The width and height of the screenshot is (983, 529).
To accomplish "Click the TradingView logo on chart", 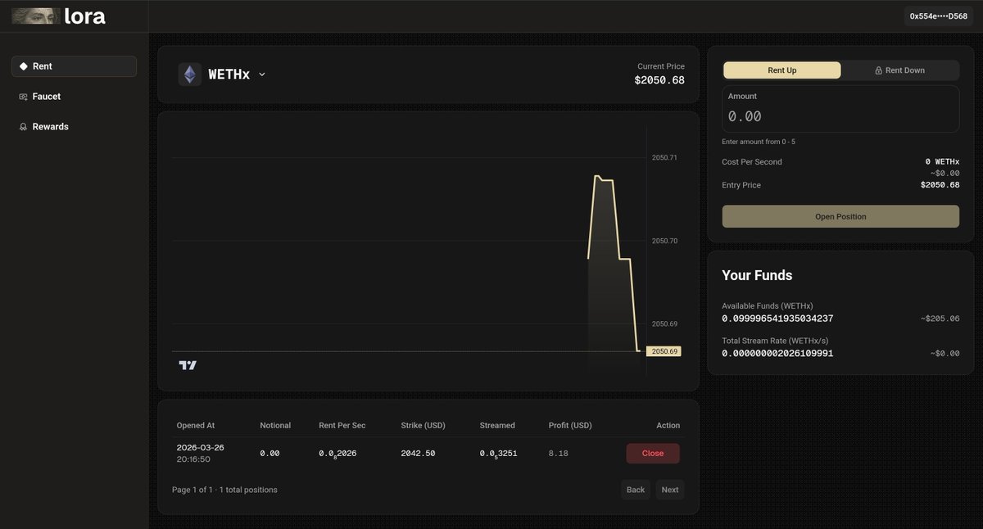I will [x=188, y=365].
